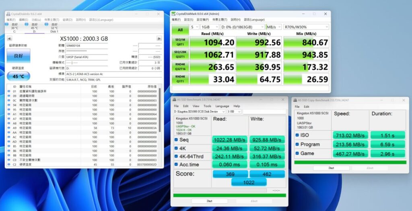This screenshot has height=211, width=412.
Task: Open the 檔案(F) menu in CrystalDiskMark
Action: 176,20
